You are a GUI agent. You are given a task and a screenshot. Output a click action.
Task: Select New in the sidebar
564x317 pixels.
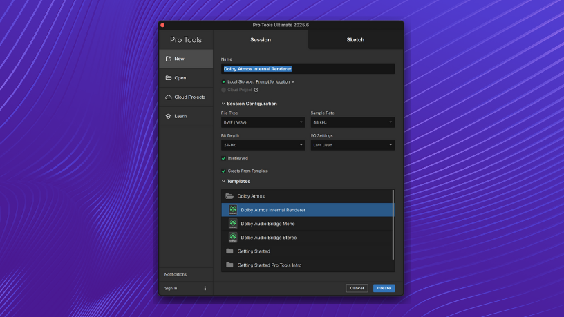point(186,59)
